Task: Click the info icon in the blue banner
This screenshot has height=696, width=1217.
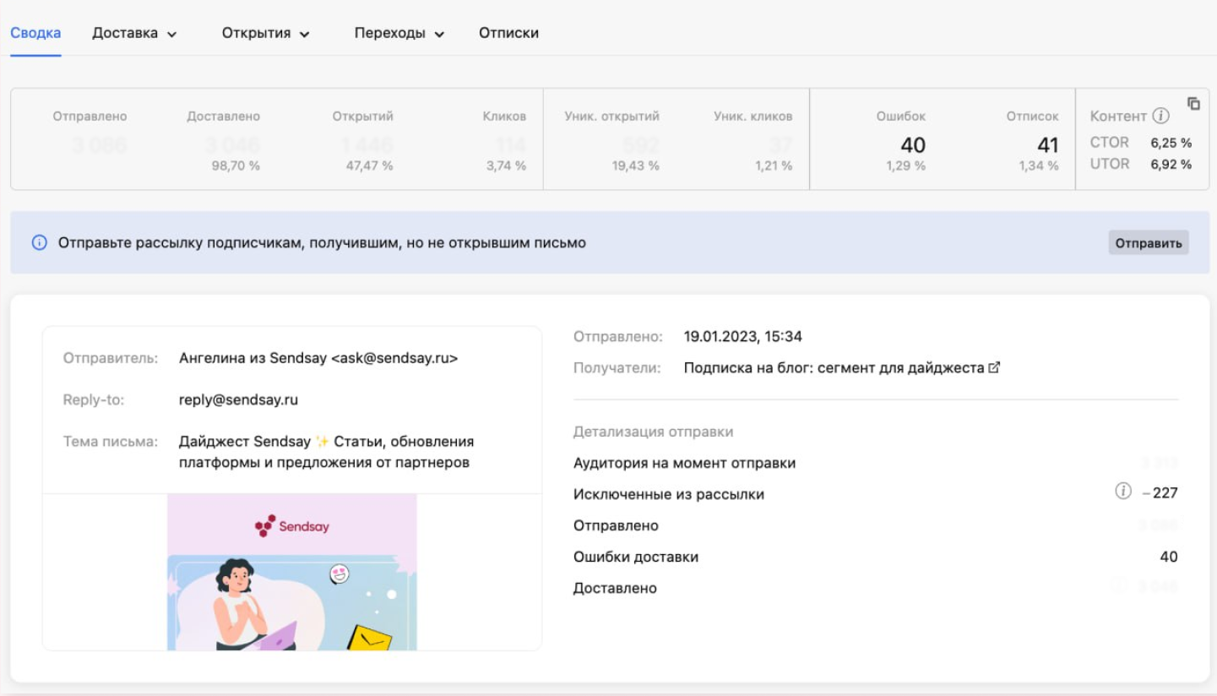Action: 39,243
